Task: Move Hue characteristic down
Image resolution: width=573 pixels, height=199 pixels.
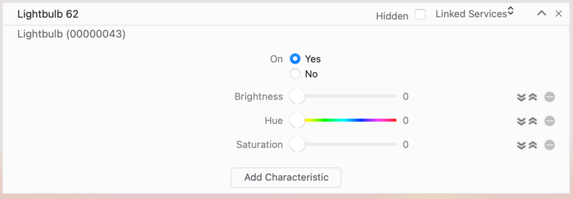Action: pyautogui.click(x=521, y=121)
